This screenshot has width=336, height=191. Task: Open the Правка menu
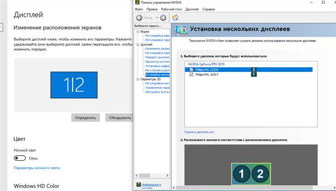152,9
